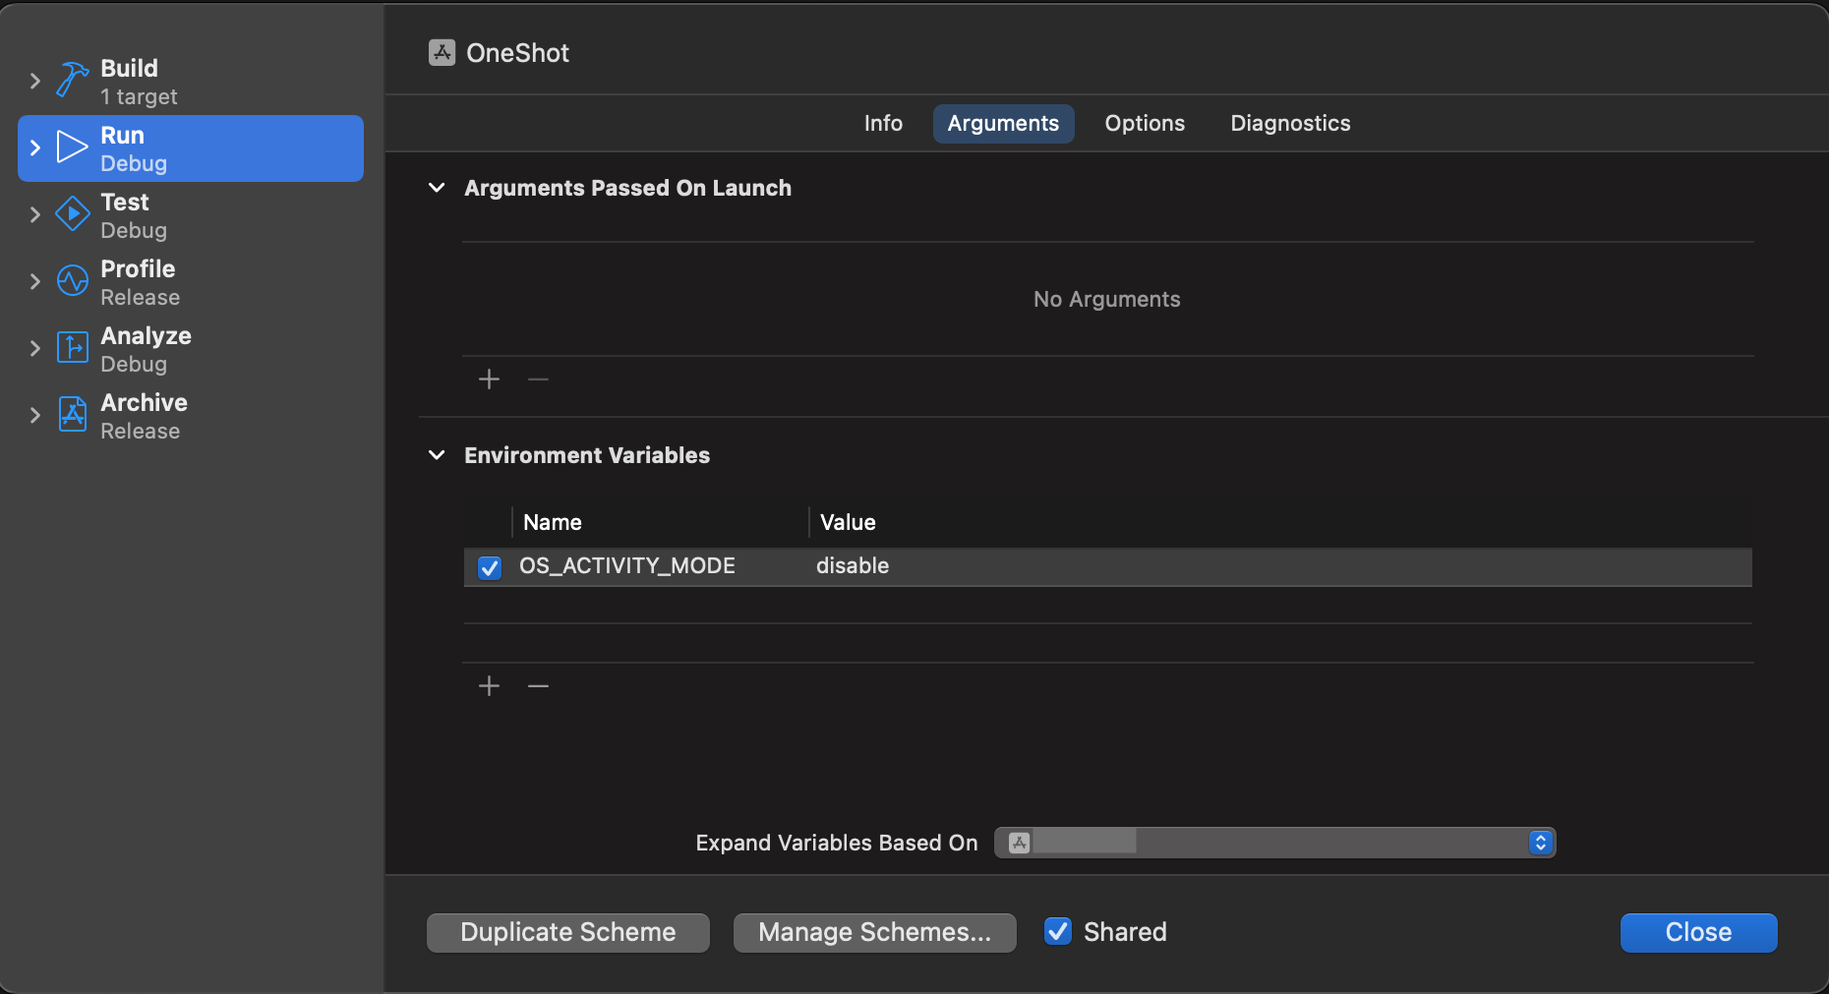1829x994 pixels.
Task: Click the Duplicate Scheme button
Action: (568, 932)
